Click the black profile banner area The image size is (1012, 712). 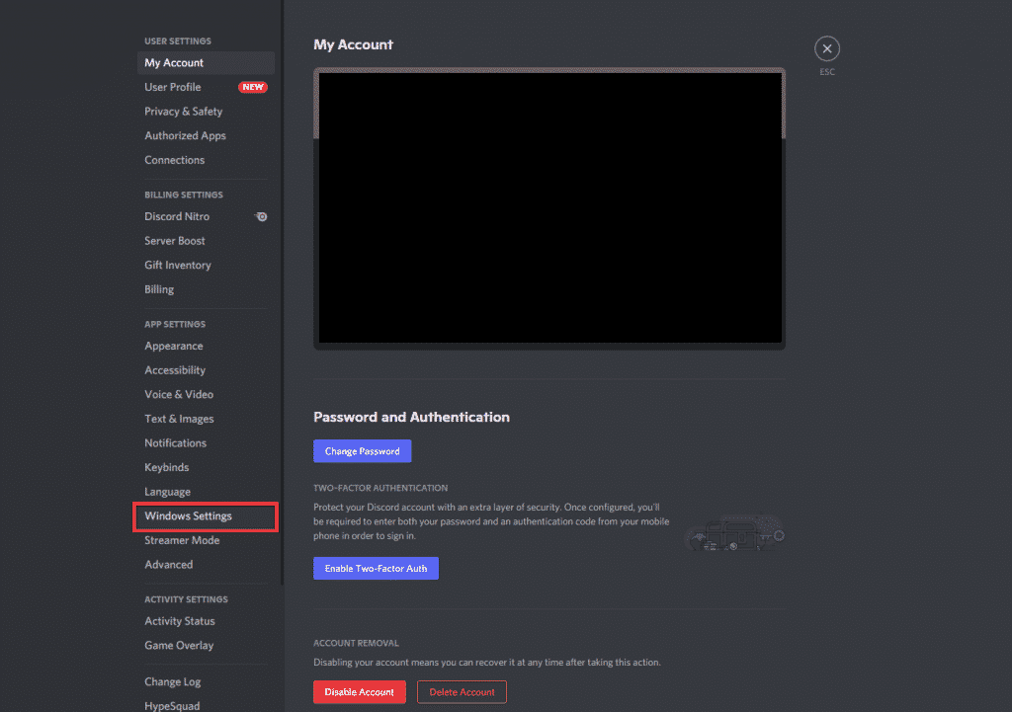coord(548,207)
